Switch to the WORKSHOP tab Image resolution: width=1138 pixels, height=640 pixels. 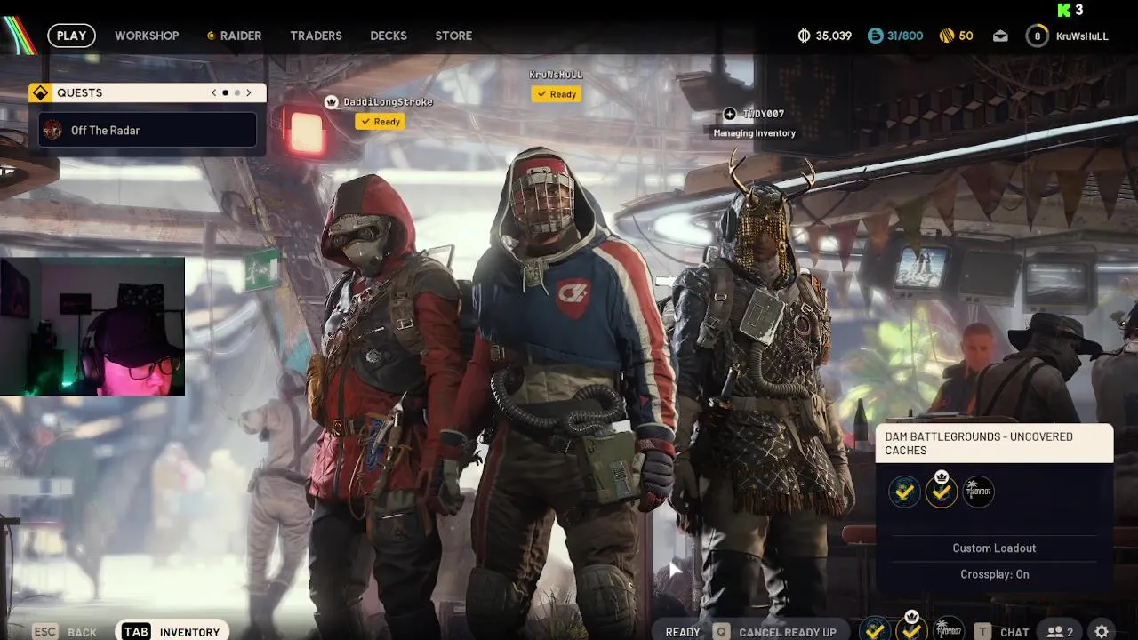[x=147, y=36]
